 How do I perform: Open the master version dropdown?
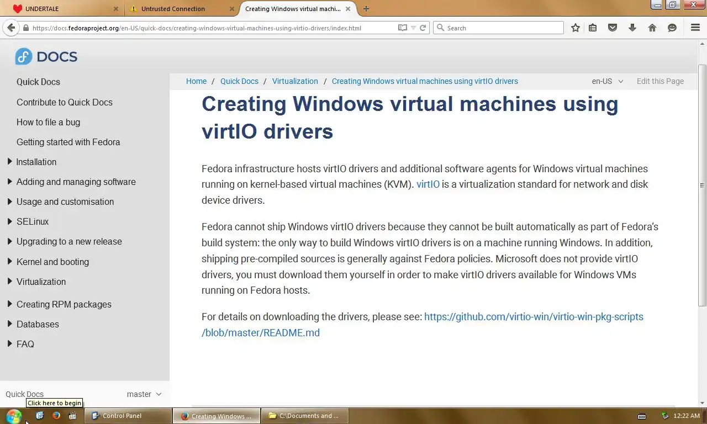tap(144, 394)
